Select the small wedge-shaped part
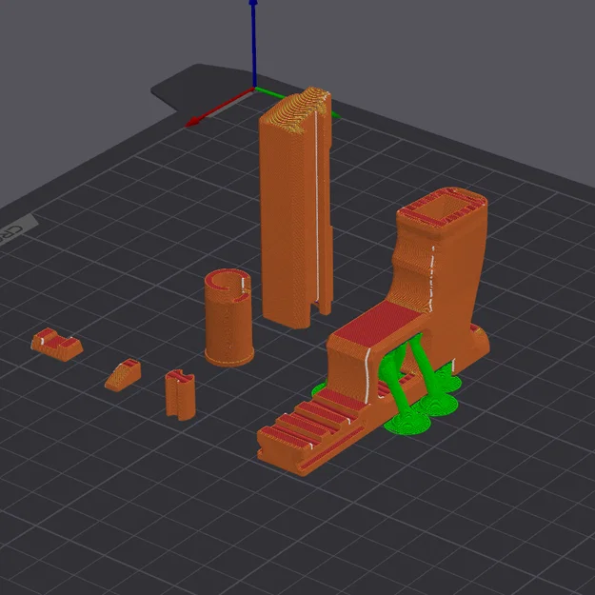The image size is (595, 595). 123,375
